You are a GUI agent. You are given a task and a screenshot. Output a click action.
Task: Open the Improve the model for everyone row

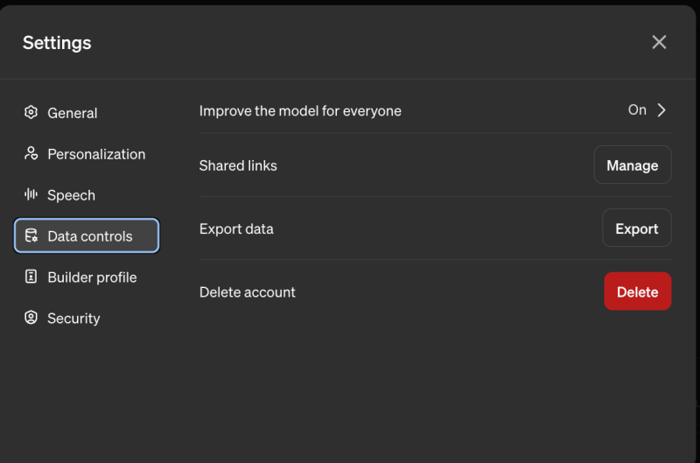(300, 111)
